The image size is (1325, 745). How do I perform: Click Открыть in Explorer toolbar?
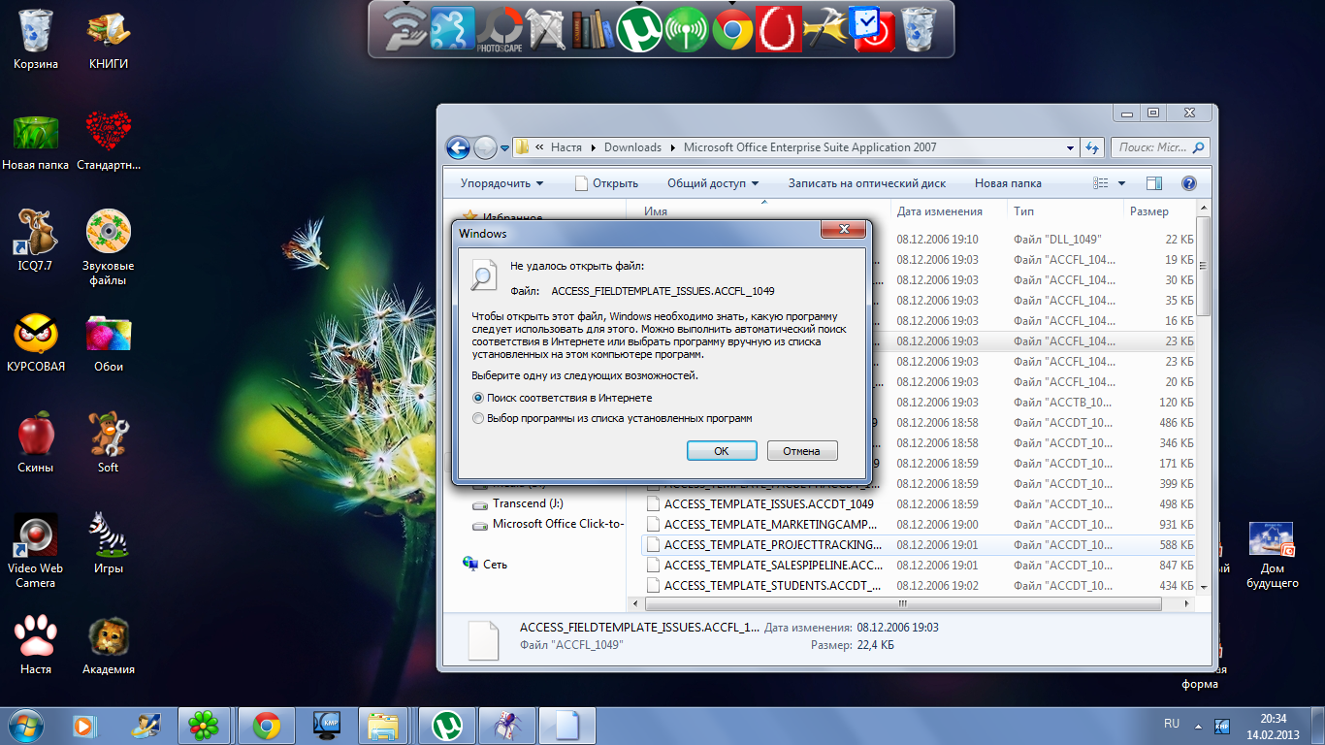[x=606, y=183]
